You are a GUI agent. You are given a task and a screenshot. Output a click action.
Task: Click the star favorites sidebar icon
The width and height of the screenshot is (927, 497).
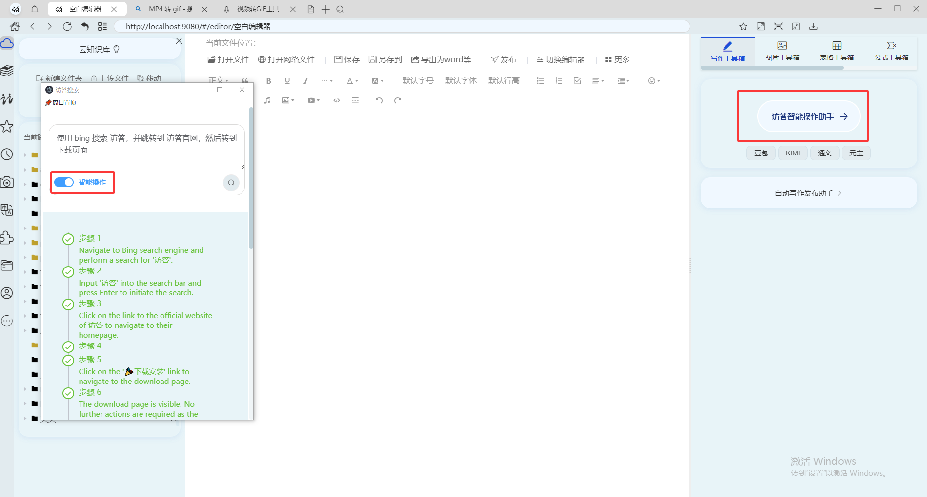click(x=7, y=127)
